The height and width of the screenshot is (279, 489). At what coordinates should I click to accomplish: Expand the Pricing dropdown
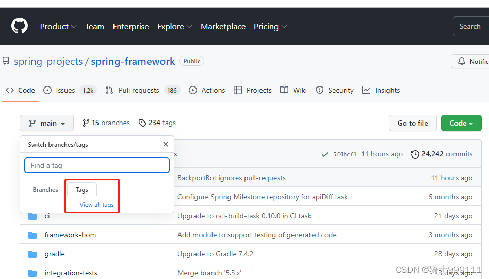pos(270,27)
